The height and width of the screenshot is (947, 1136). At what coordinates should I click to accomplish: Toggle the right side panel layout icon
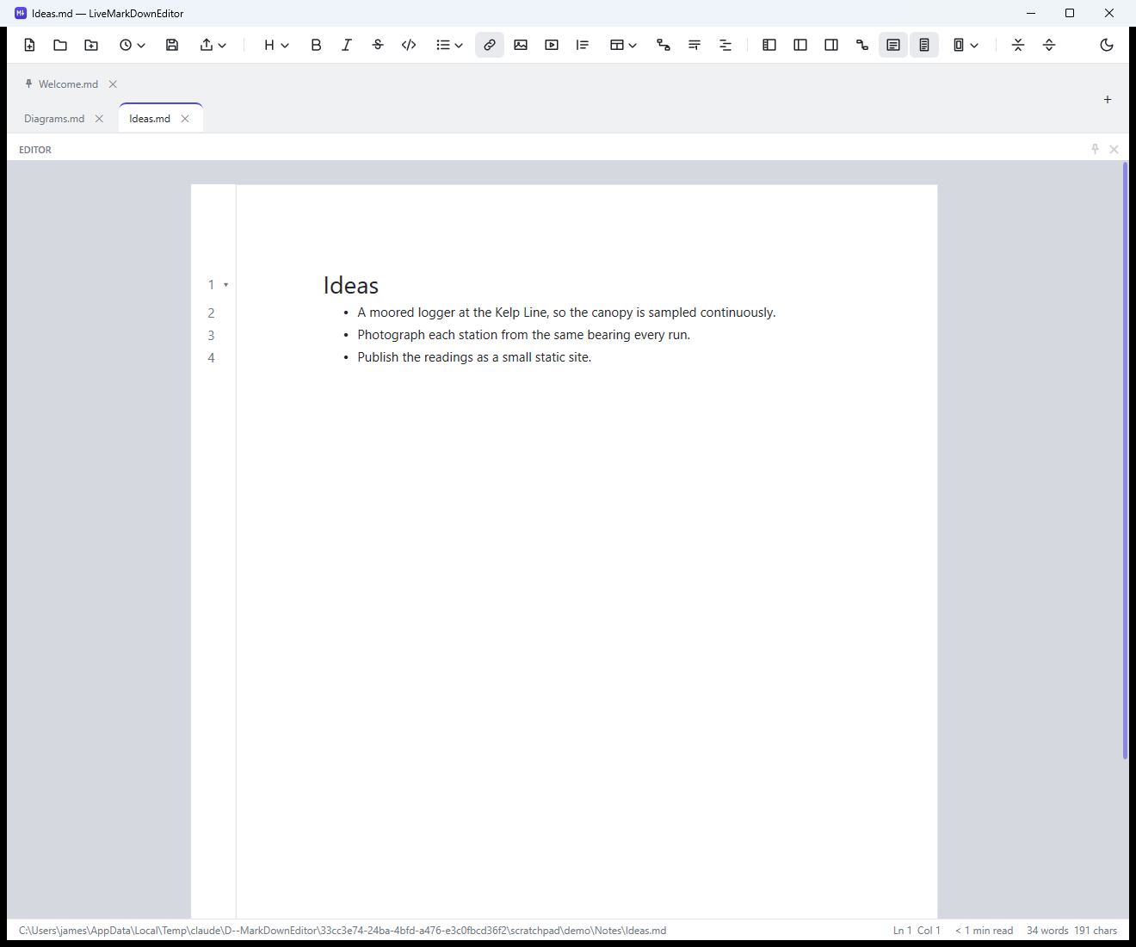click(831, 45)
